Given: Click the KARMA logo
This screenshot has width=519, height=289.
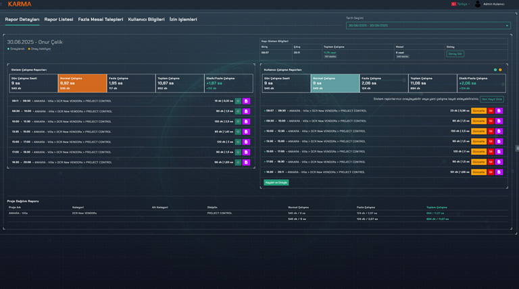Looking at the screenshot, I should 20,4.
